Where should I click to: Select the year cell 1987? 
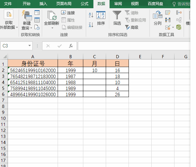[x=71, y=76]
